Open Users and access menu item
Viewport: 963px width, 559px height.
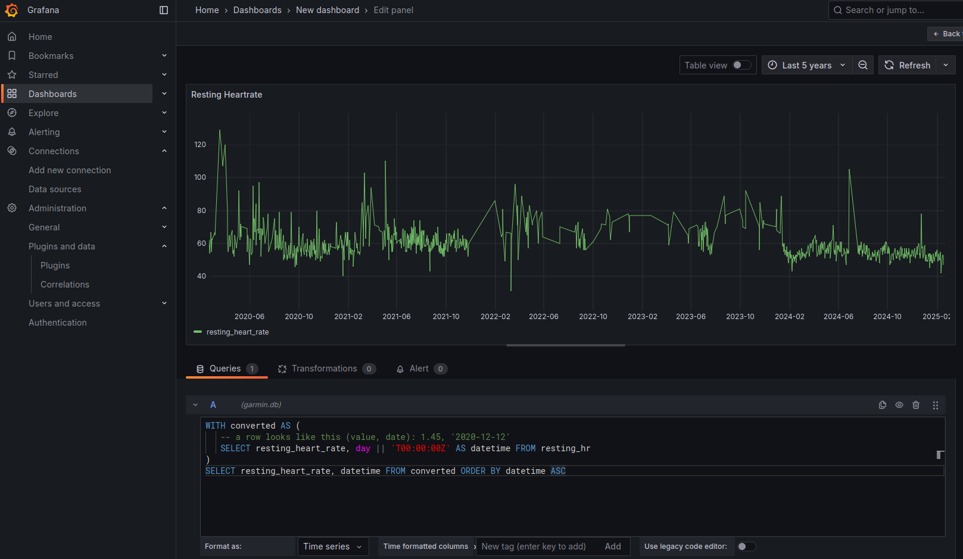click(64, 304)
